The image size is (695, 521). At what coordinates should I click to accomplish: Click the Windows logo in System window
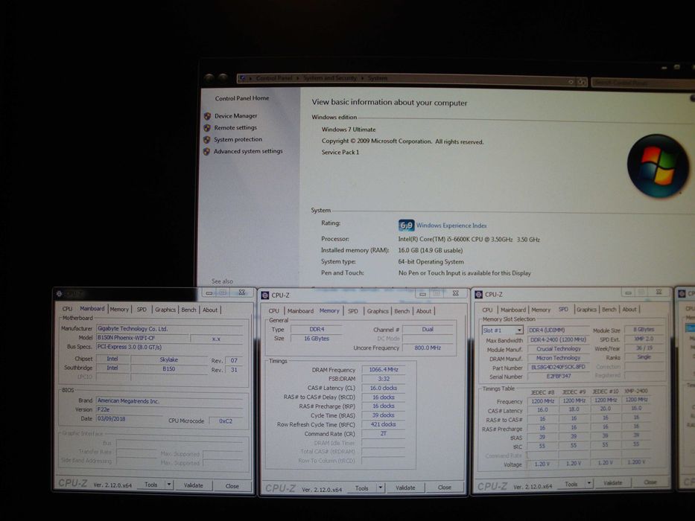658,166
